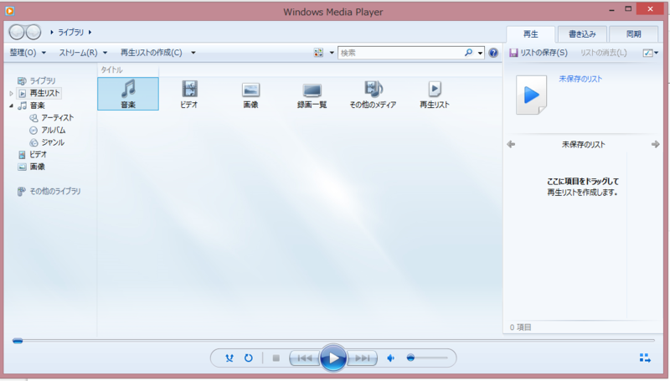This screenshot has width=670, height=381.
Task: Switch to the 書き込み tab
Action: [582, 33]
